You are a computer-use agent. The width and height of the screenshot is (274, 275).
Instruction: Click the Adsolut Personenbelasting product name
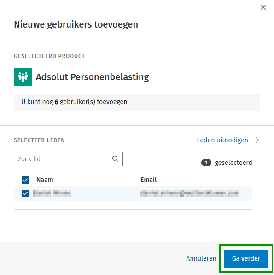(x=92, y=77)
